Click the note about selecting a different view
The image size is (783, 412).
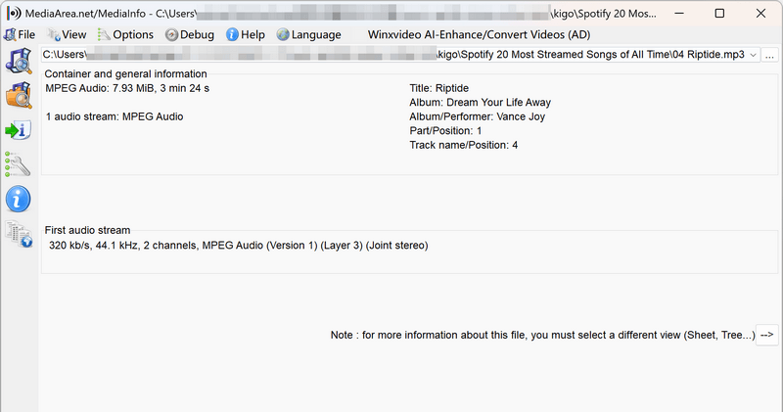[543, 335]
